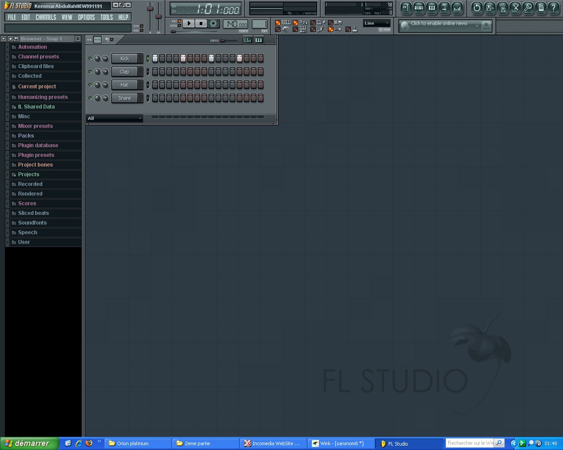Open the FILE menu
This screenshot has width=563, height=450.
(x=12, y=17)
